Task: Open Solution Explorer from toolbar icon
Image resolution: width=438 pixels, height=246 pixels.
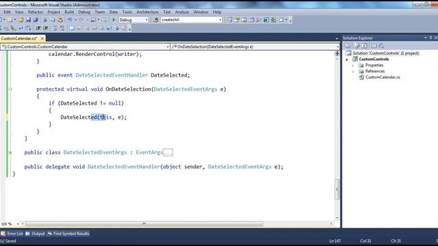Action: (x=229, y=20)
